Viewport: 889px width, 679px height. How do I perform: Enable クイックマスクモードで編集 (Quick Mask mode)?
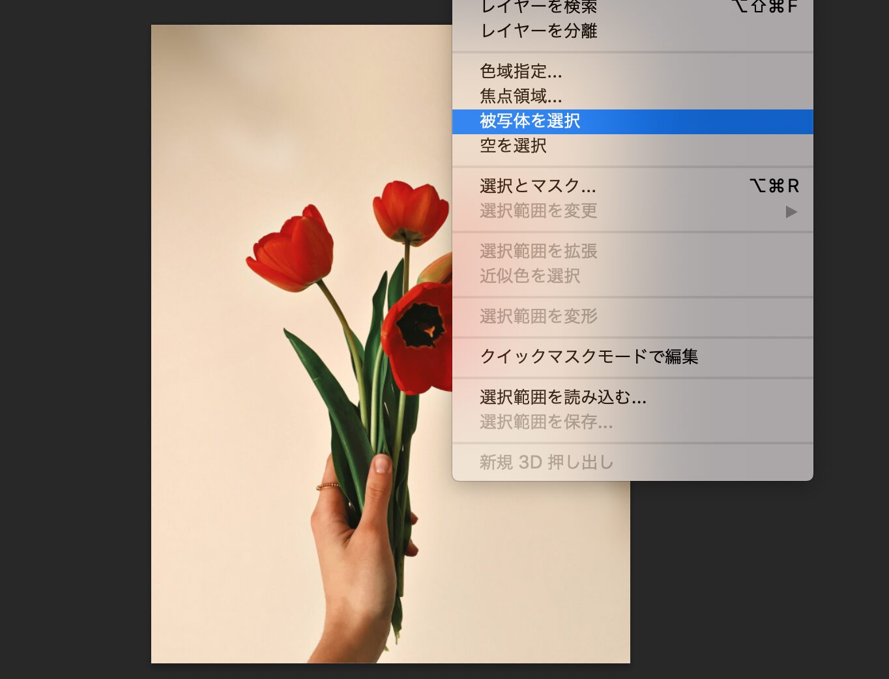589,357
